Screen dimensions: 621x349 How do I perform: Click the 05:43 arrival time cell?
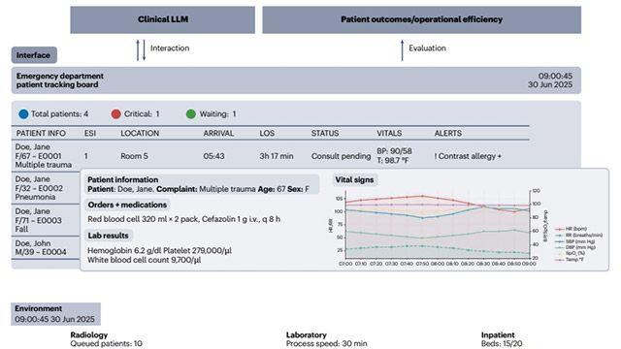pyautogui.click(x=213, y=156)
